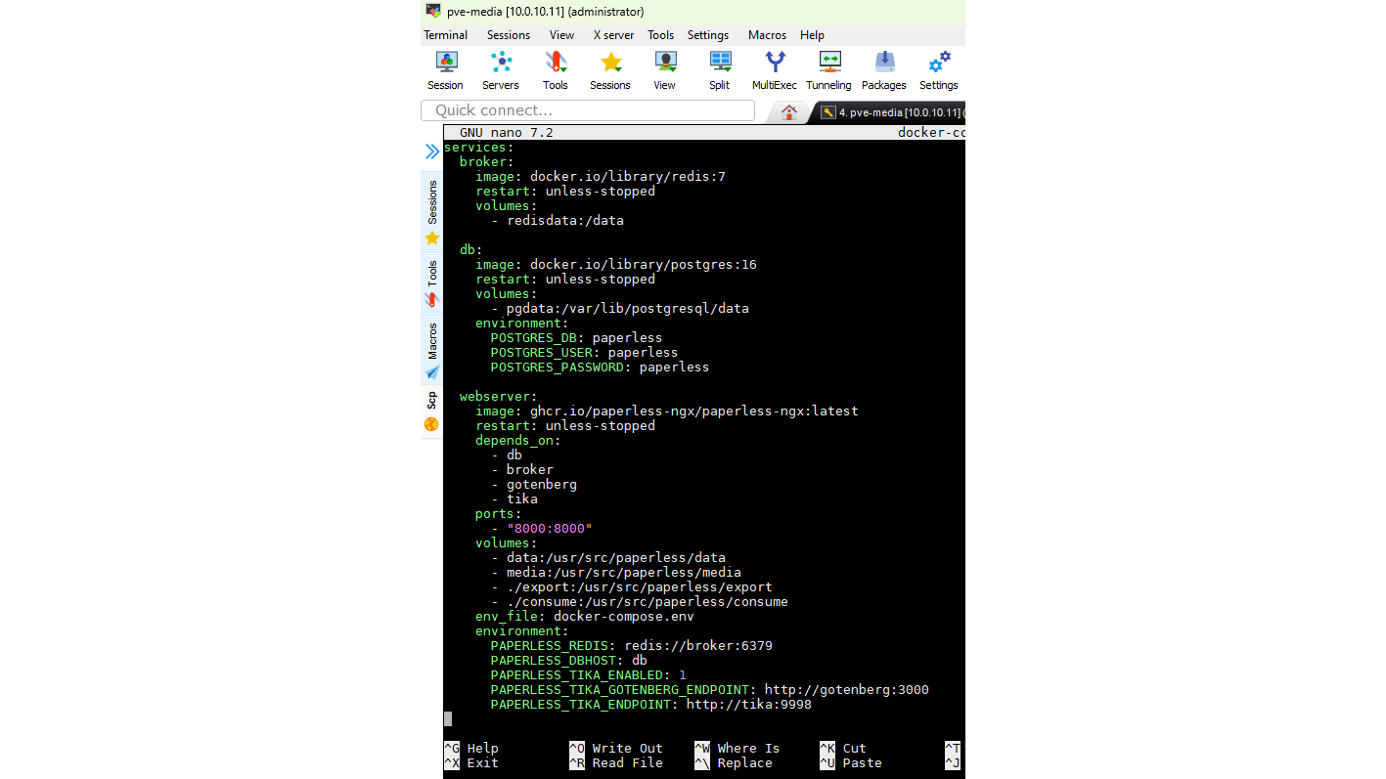The image size is (1386, 779).
Task: Click the paperless-ngx:latest image line
Action: coord(667,411)
